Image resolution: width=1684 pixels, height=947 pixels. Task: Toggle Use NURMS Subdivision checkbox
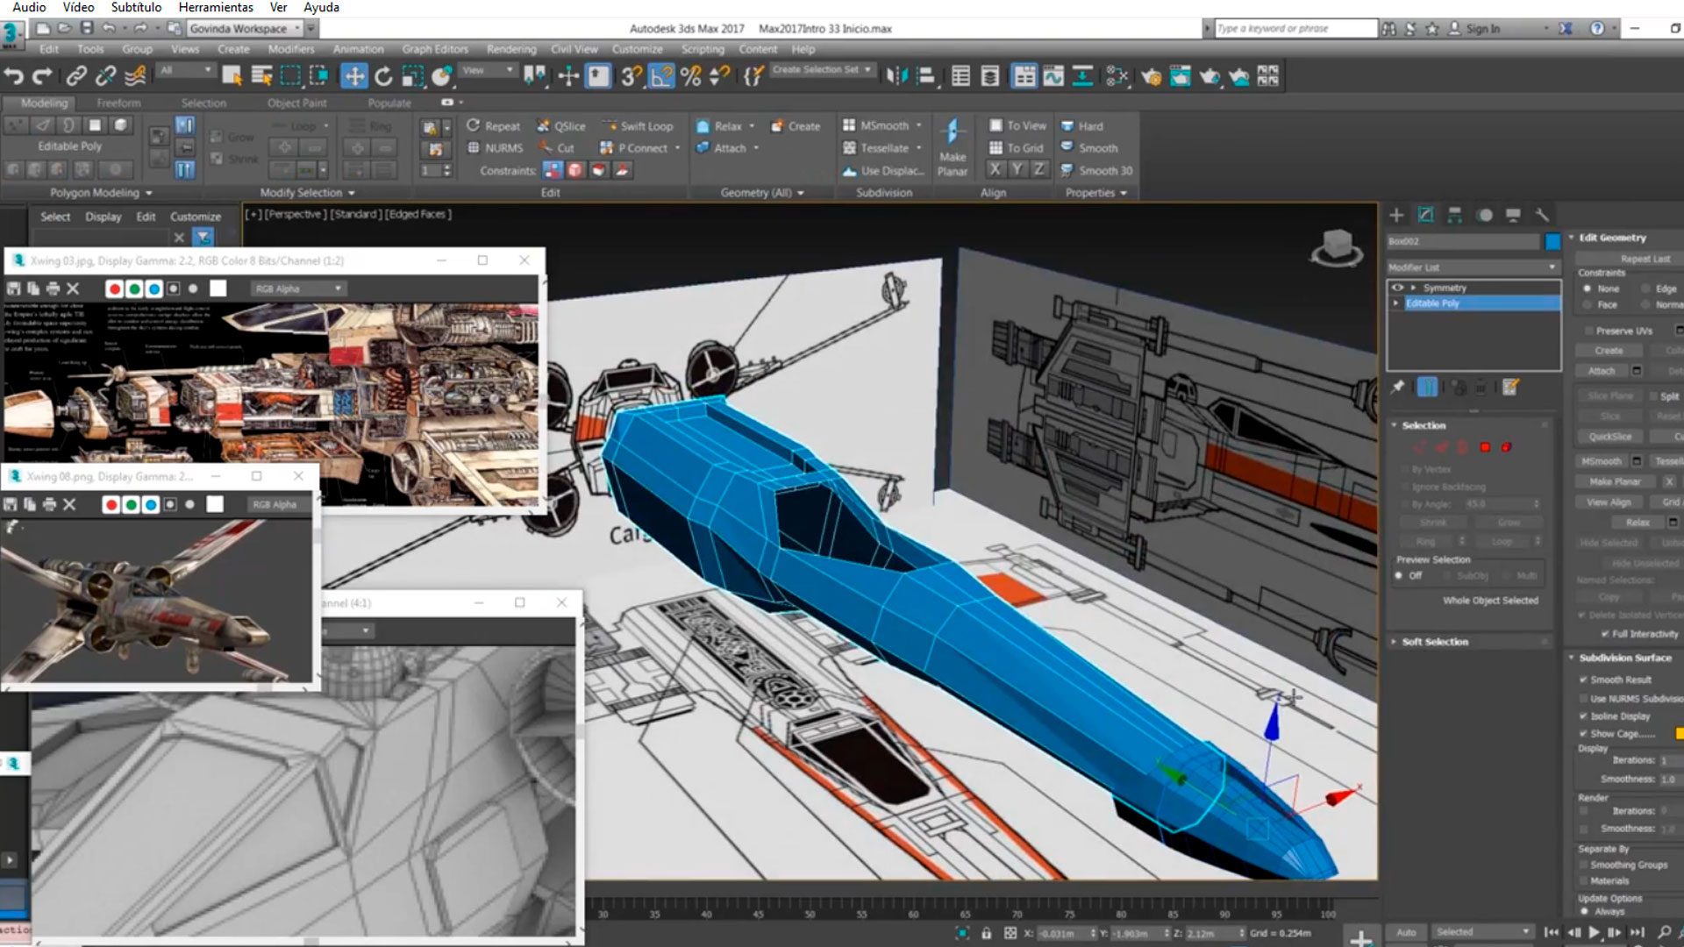tap(1583, 699)
